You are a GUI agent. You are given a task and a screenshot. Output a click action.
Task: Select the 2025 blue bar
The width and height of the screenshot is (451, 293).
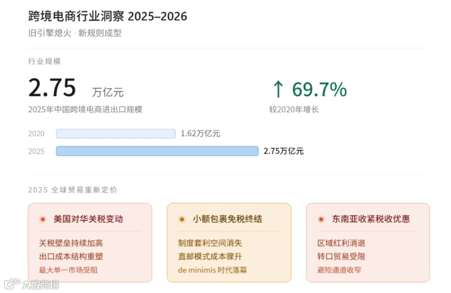(x=157, y=151)
